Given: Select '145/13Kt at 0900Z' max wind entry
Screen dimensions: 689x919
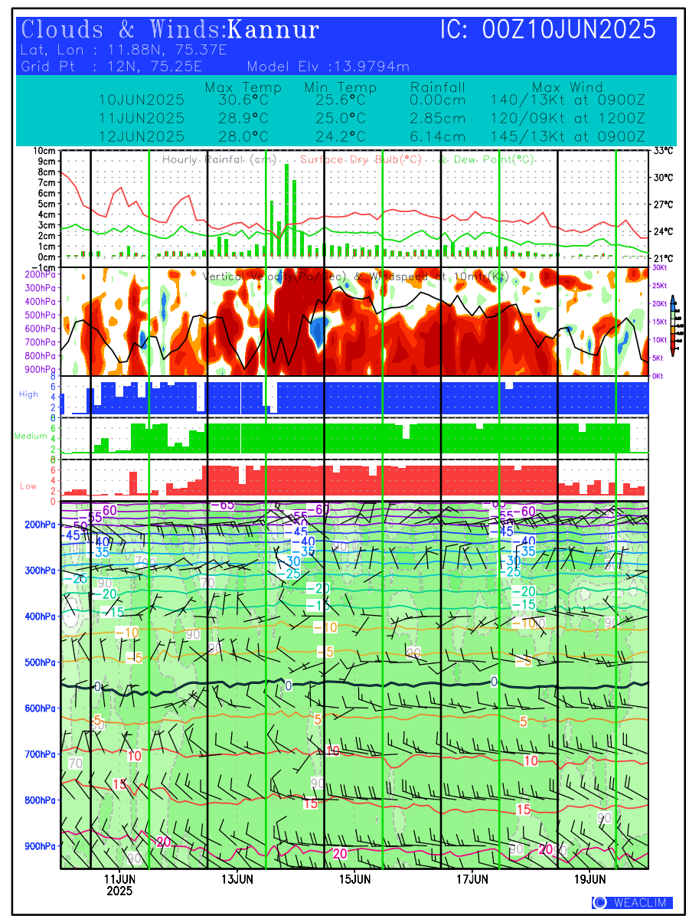Looking at the screenshot, I should coord(568,136).
